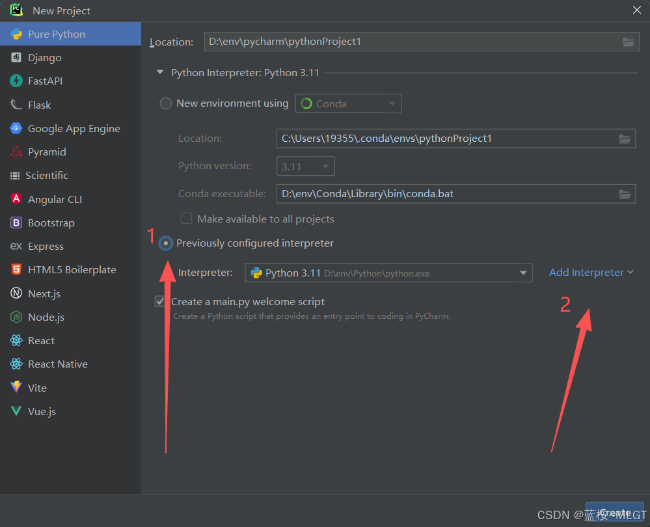The width and height of the screenshot is (650, 527).
Task: Select Vue.js project type
Action: pos(70,411)
